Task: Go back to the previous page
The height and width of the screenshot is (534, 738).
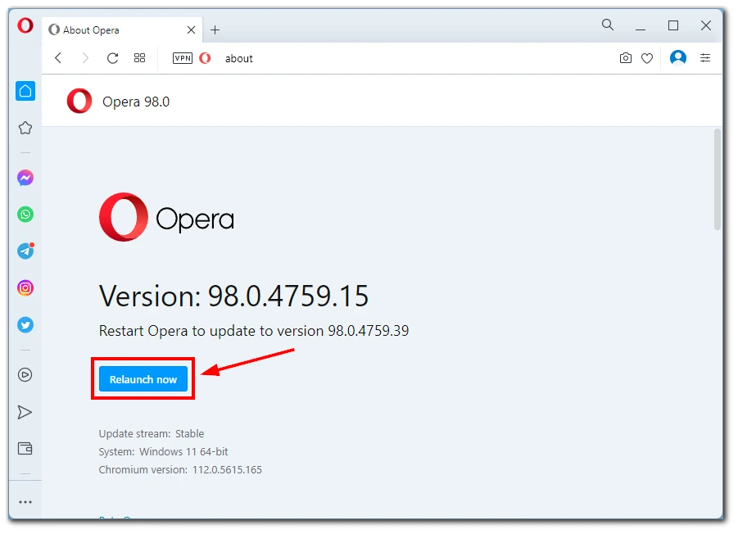Action: coord(58,58)
